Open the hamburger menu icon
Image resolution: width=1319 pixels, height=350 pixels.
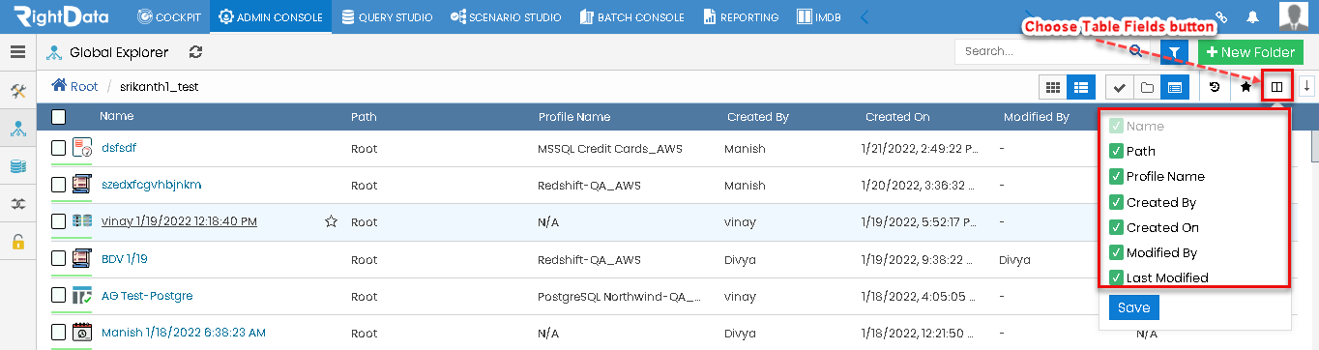pyautogui.click(x=17, y=52)
